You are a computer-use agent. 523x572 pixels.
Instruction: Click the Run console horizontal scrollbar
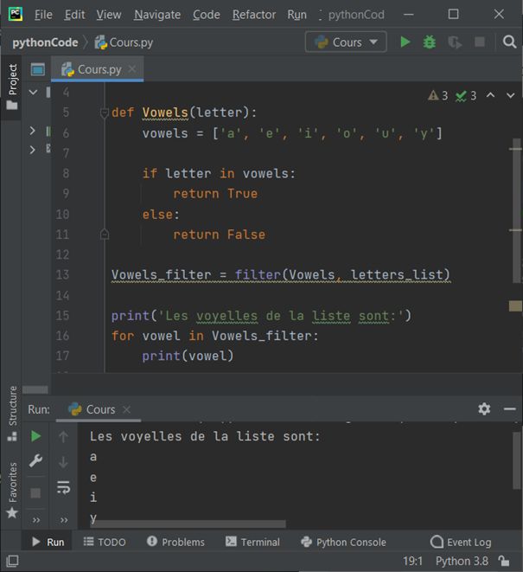(x=188, y=524)
